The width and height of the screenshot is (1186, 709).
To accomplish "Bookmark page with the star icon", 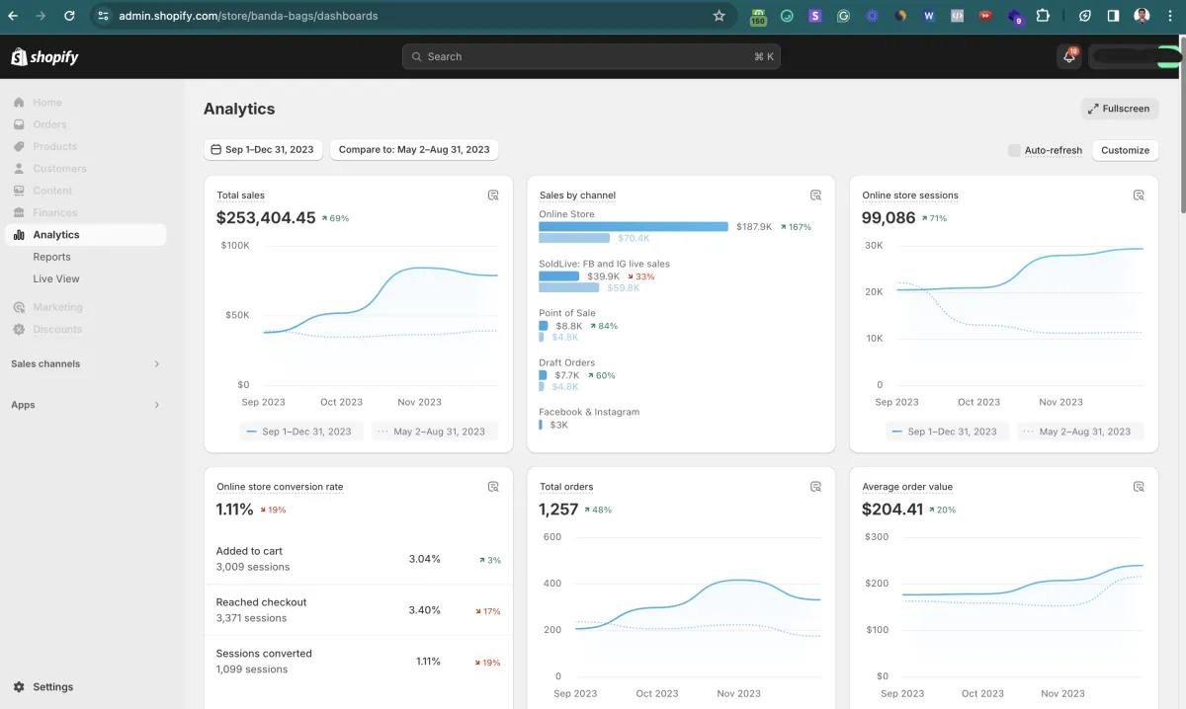I will coord(719,16).
